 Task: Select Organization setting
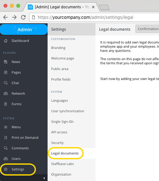point(72,174)
